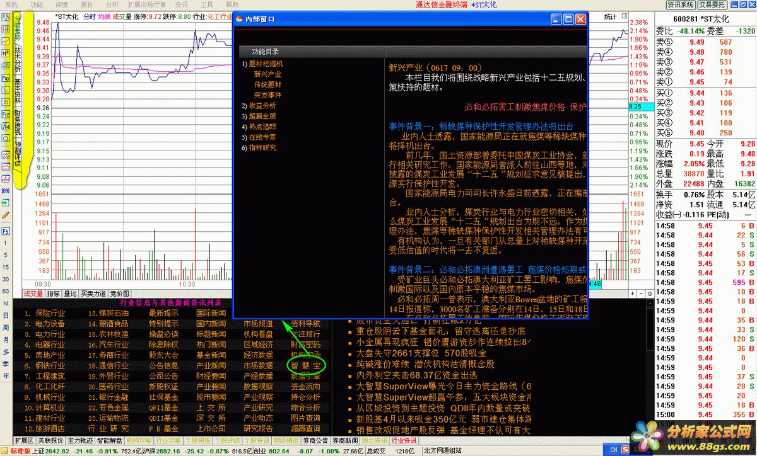
Task: Select the pencil drawing tool icon
Action: (x=6, y=214)
